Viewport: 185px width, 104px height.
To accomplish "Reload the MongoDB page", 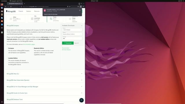I will [11, 7].
